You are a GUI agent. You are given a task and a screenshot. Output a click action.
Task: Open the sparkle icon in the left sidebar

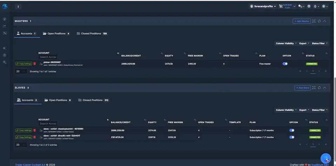point(5,48)
